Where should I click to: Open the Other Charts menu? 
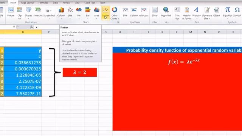tap(115, 13)
